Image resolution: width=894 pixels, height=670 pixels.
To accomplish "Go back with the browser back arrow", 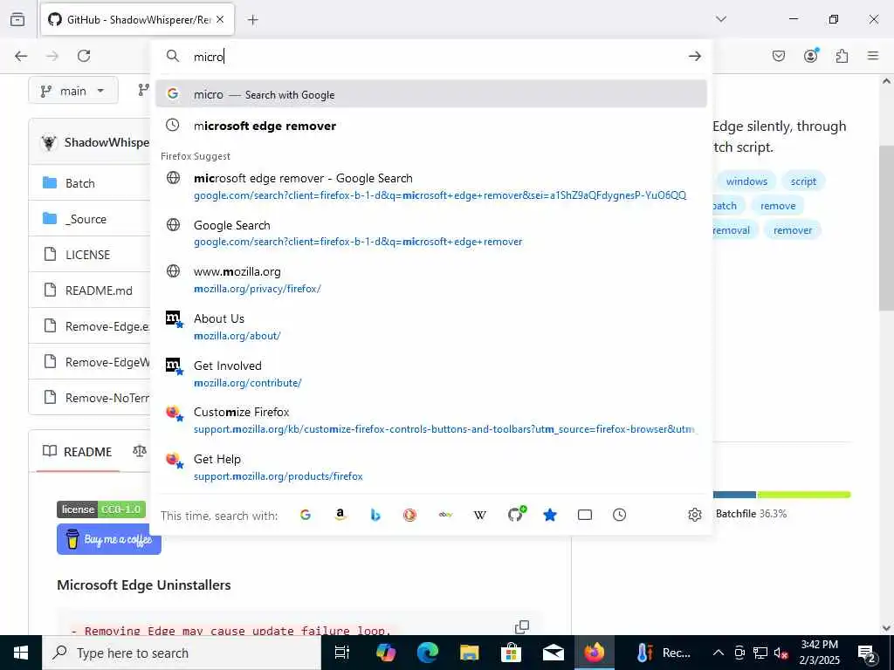I will 21,56.
